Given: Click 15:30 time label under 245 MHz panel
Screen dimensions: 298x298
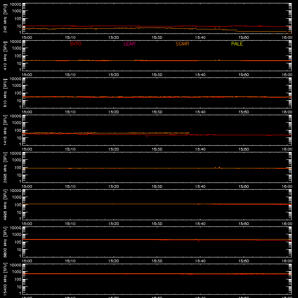Looking at the screenshot, I should click(x=157, y=38).
